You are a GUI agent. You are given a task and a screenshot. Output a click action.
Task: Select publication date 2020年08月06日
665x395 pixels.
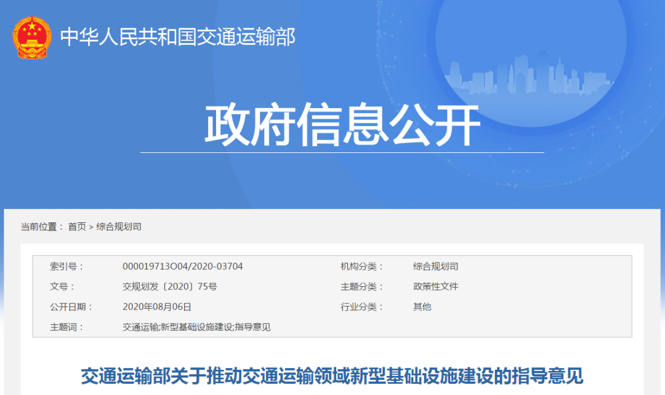(x=156, y=307)
